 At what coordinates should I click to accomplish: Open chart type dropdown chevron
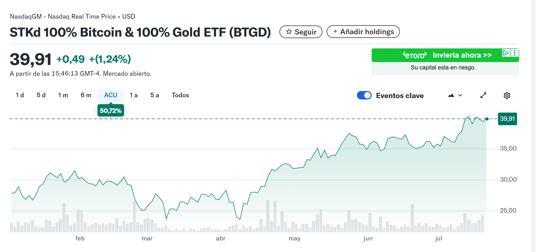tap(460, 95)
